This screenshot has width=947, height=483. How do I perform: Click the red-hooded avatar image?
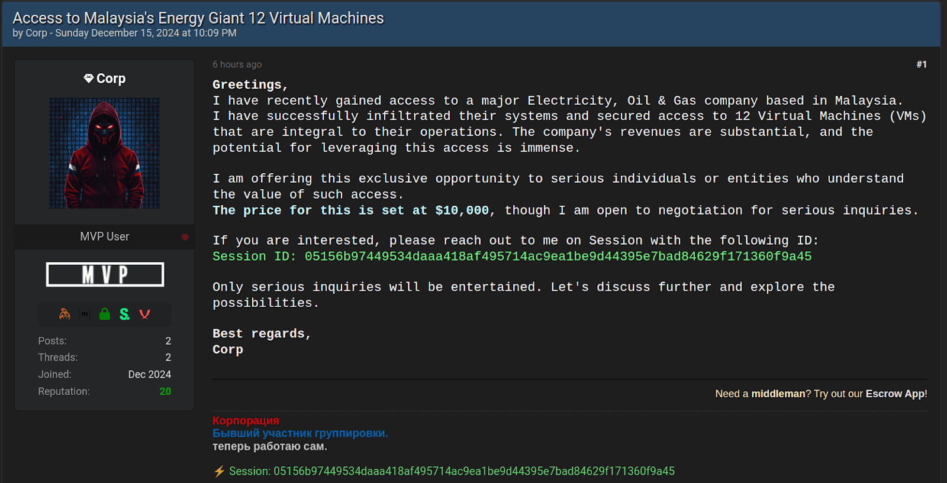pyautogui.click(x=104, y=153)
